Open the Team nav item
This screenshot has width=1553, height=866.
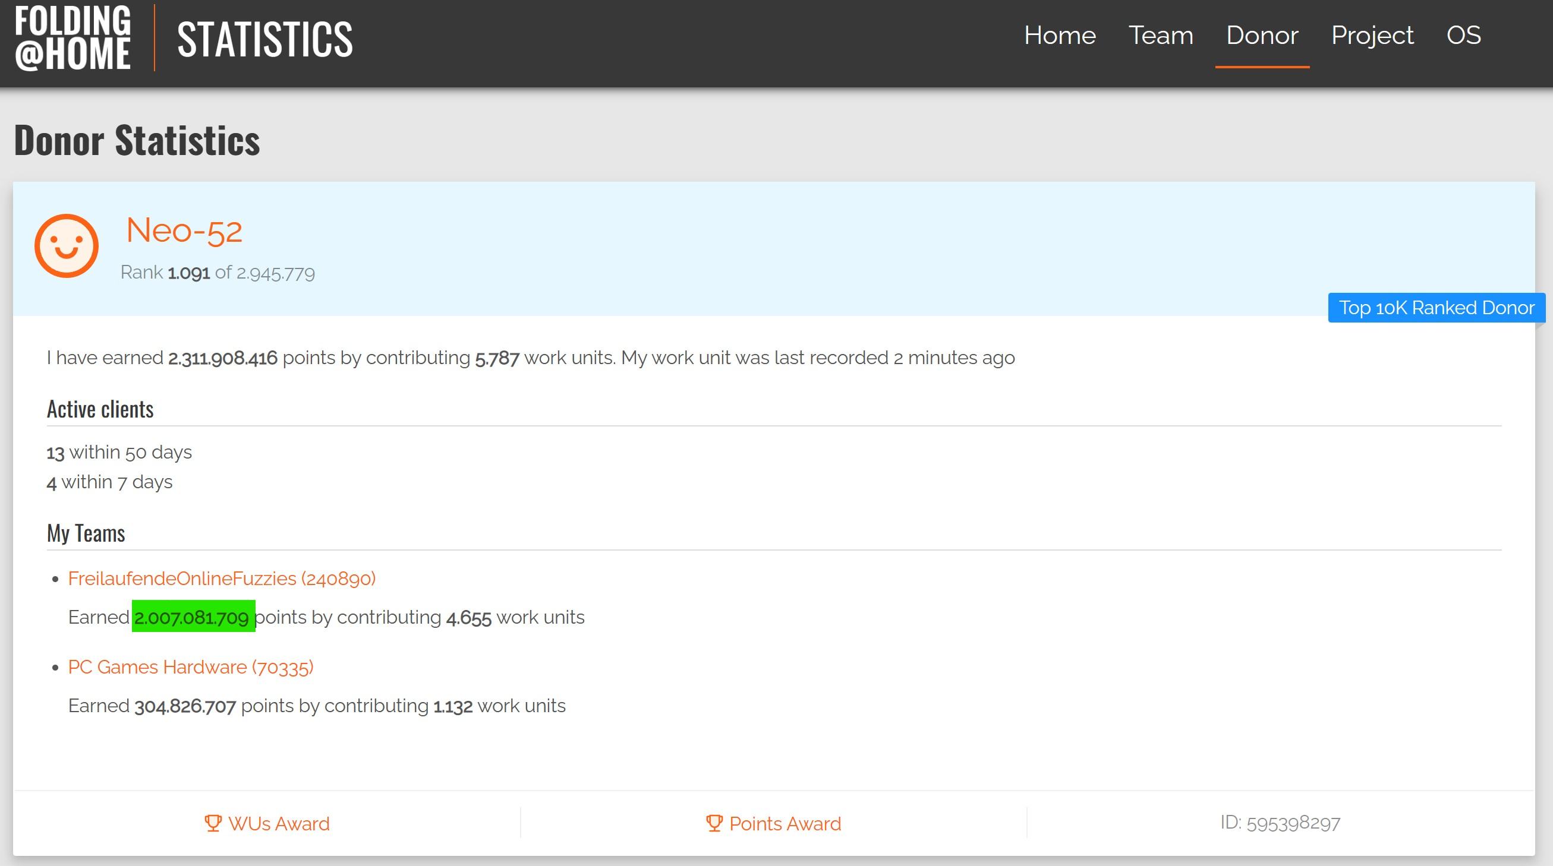[x=1161, y=36]
